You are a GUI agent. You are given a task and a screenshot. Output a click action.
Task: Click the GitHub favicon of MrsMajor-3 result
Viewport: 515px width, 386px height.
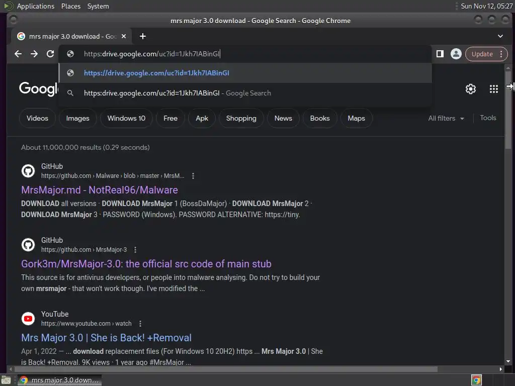[28, 245]
